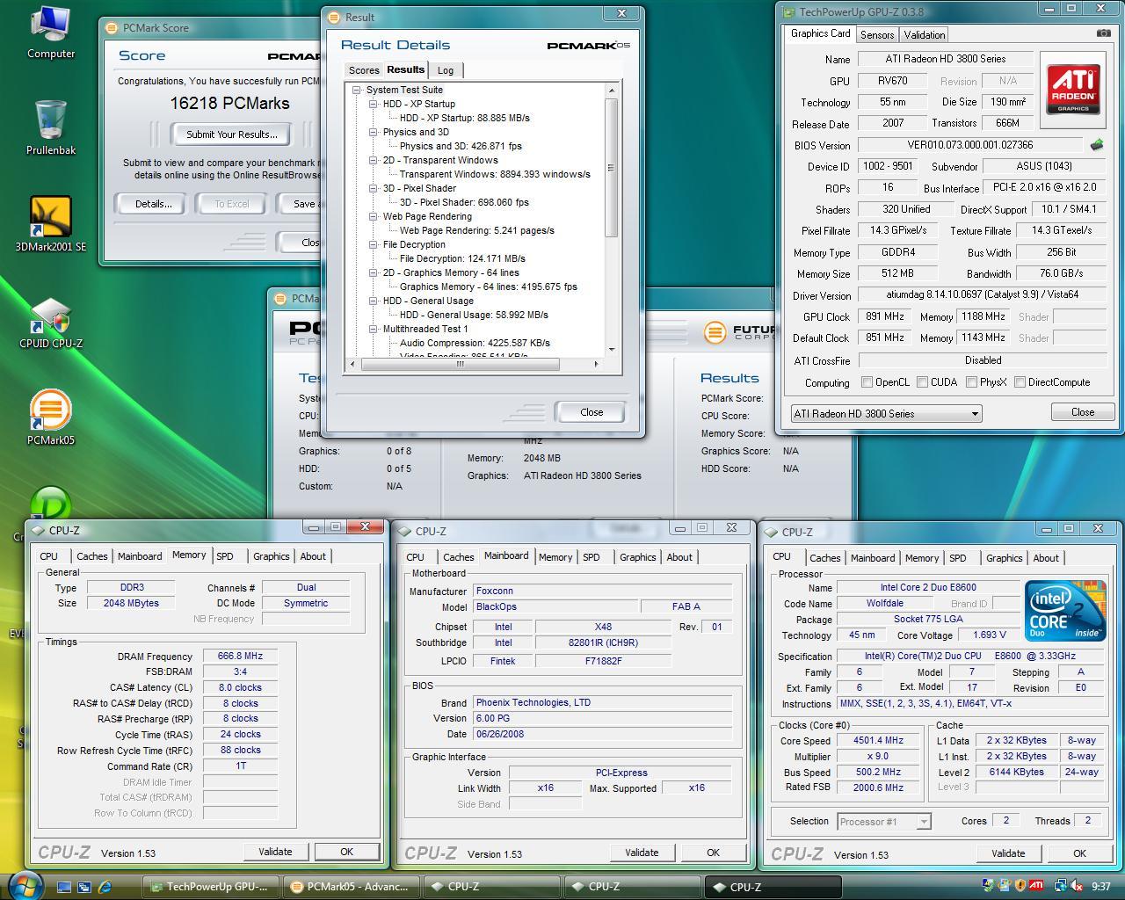Select 'Web Page Rendering: 5.241 pages/s' row

tap(477, 230)
